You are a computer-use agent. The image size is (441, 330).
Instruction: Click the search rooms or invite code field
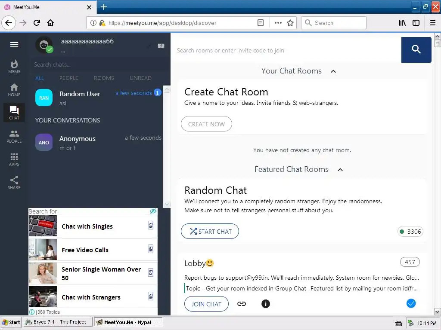point(287,50)
